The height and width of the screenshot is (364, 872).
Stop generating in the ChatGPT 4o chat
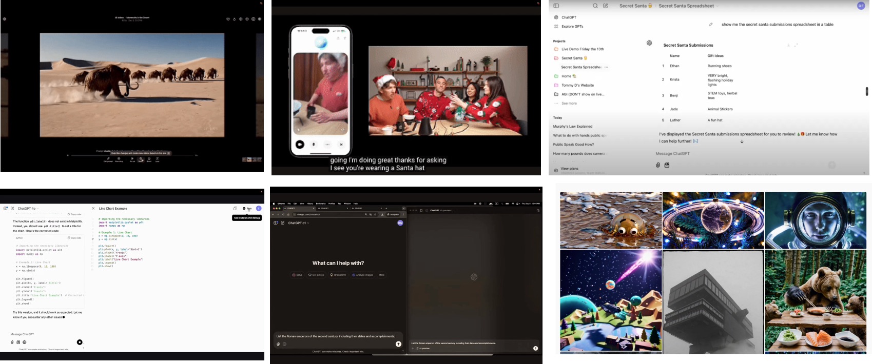tap(80, 342)
